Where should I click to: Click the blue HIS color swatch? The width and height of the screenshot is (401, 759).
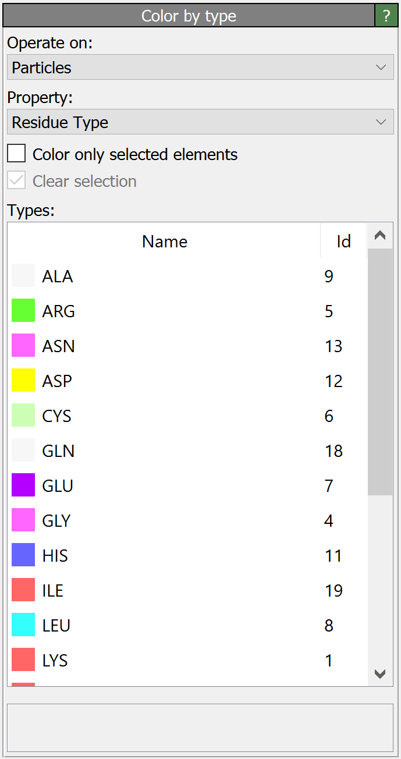click(x=23, y=555)
